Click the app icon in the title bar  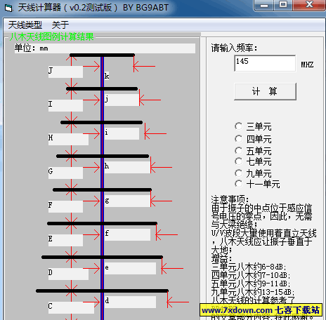[8, 8]
